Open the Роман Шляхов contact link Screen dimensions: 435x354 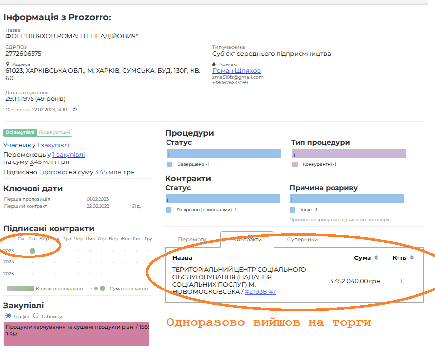pos(236,71)
